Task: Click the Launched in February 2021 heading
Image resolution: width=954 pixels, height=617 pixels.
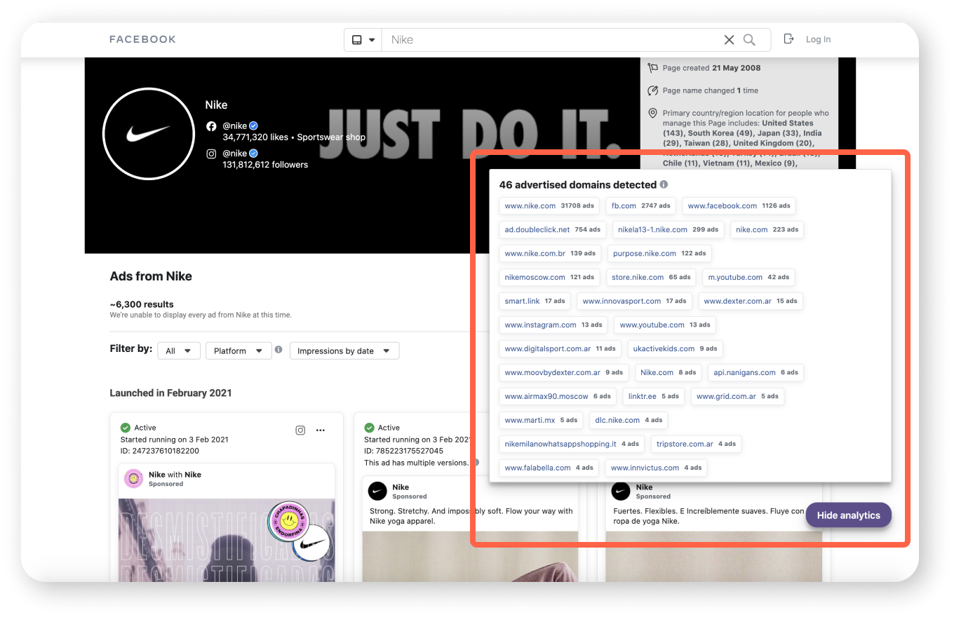Action: pos(170,393)
